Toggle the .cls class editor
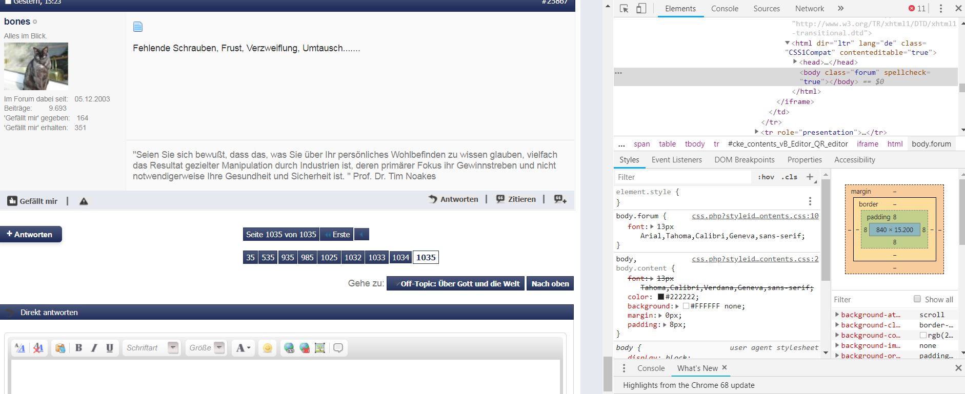This screenshot has width=965, height=394. 789,177
